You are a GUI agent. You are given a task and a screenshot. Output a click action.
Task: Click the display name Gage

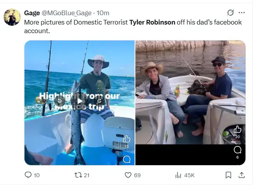32,13
